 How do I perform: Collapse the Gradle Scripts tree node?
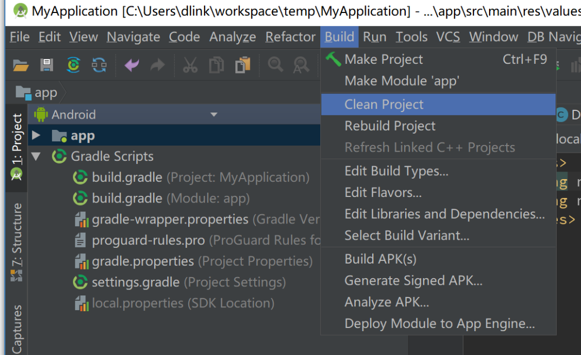coord(36,156)
